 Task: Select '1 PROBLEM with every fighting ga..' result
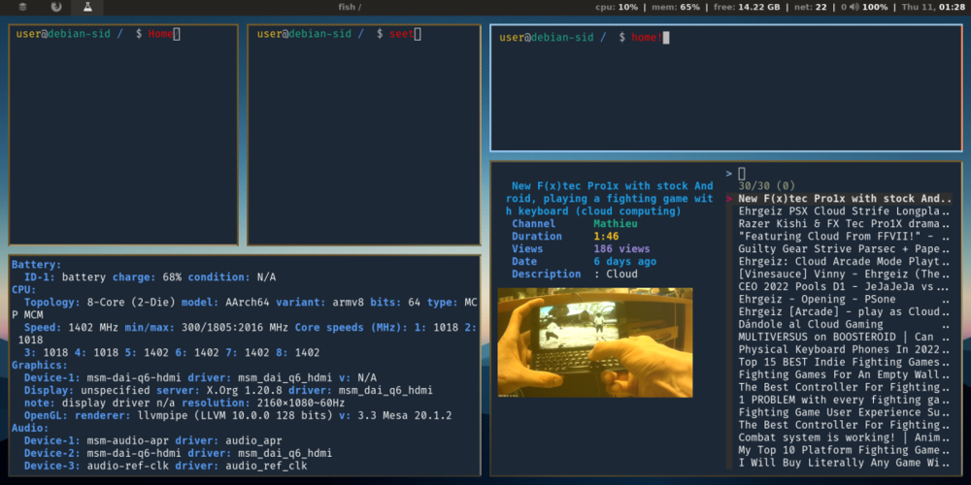[x=844, y=400]
